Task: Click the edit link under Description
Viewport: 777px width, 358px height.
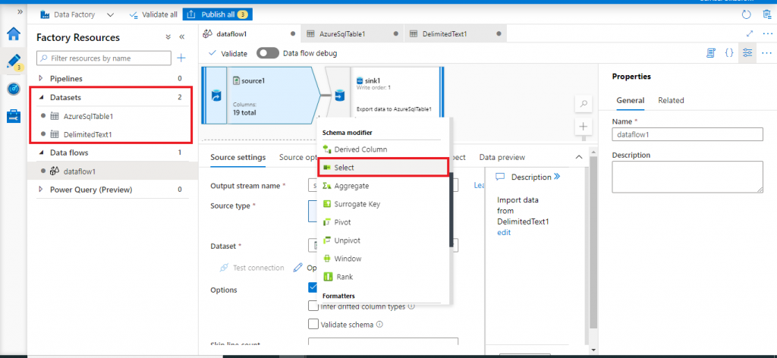Action: tap(504, 232)
